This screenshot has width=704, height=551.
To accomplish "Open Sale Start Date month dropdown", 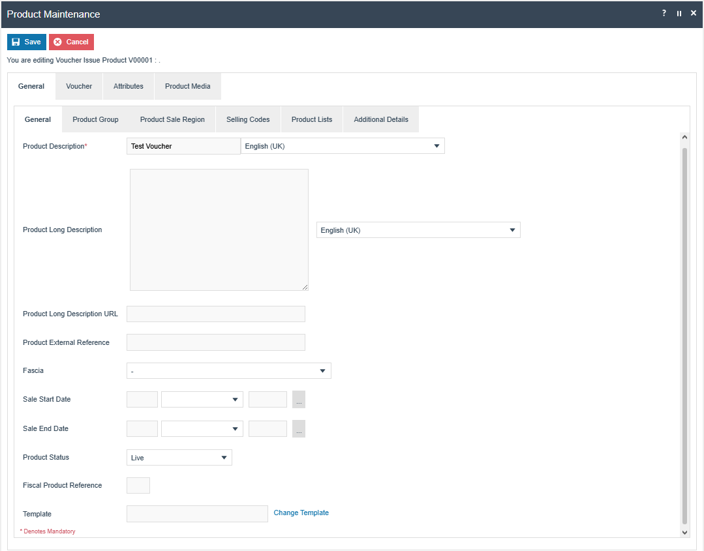I will tap(202, 399).
